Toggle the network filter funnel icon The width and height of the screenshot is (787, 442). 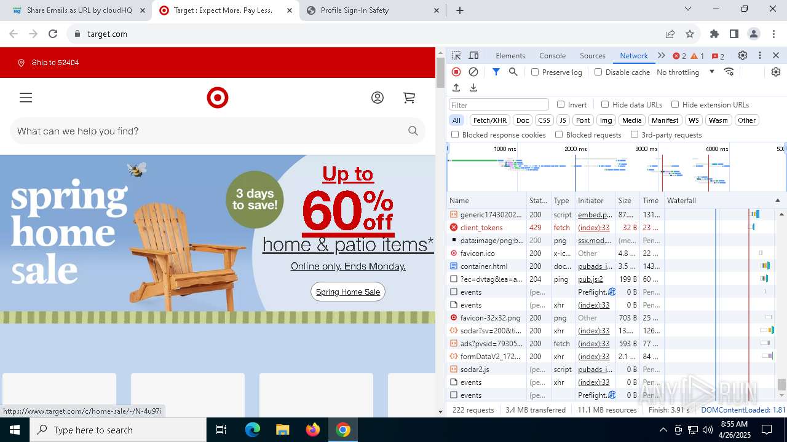(x=496, y=72)
